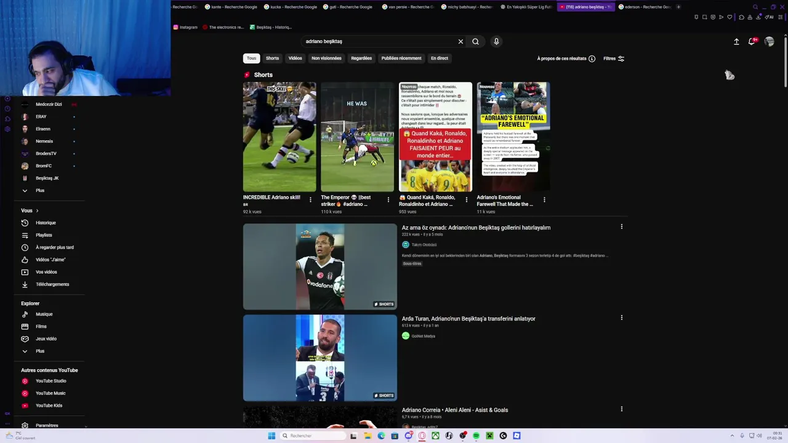Open À regarder plus tard
This screenshot has width=788, height=443.
click(55, 247)
